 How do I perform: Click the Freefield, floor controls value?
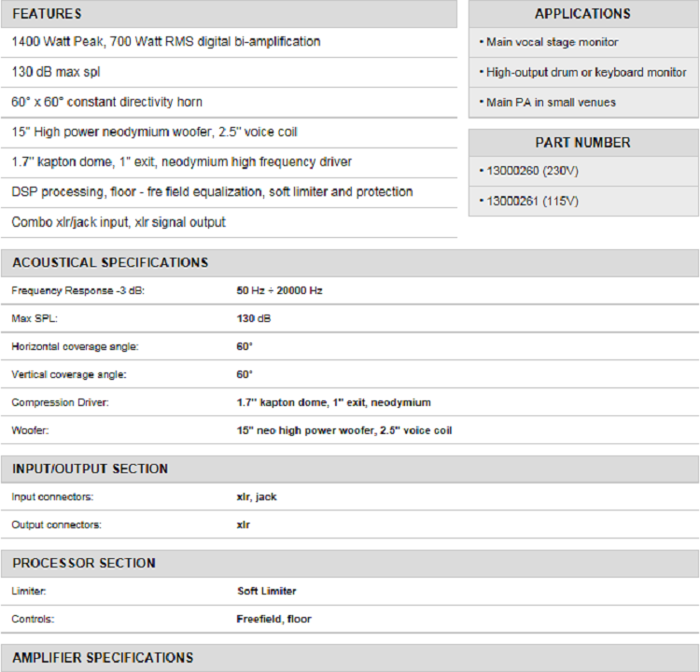coord(273,619)
